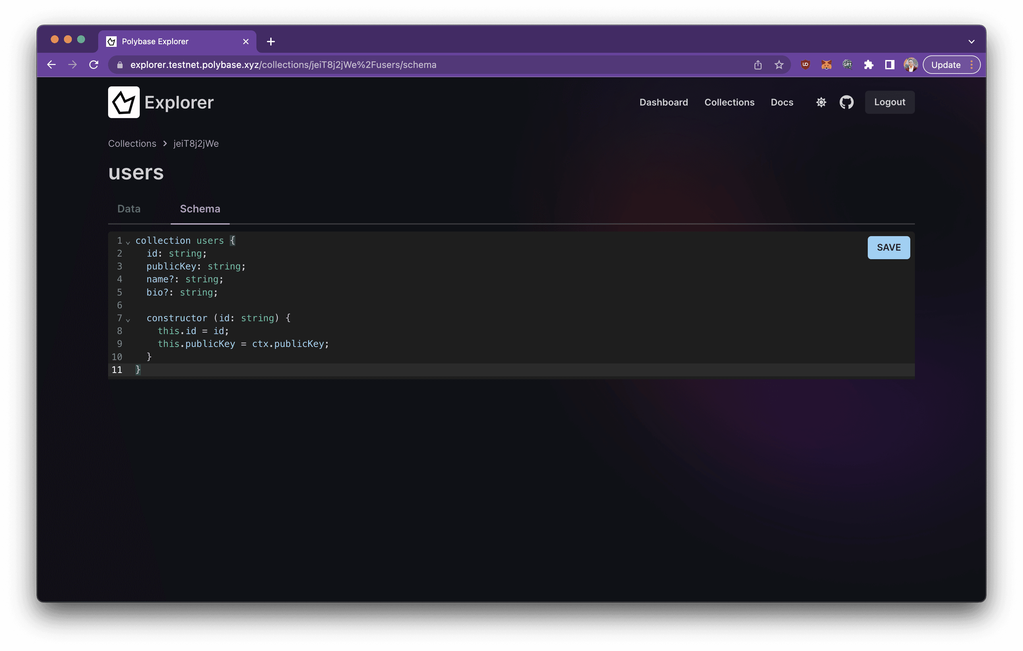1023x651 pixels.
Task: Click the Polybase Explorer crown logo
Action: (124, 102)
